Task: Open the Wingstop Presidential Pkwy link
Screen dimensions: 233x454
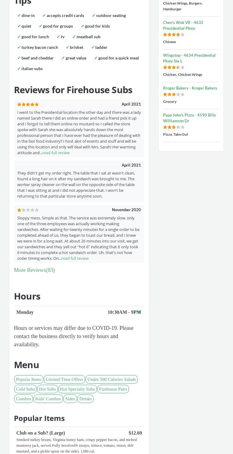Action: click(189, 58)
